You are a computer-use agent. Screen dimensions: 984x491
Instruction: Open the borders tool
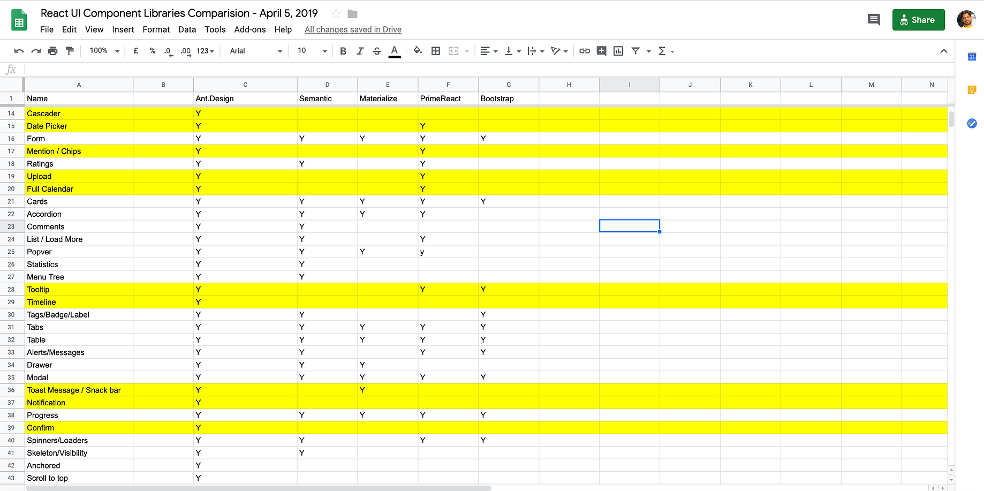[x=436, y=51]
